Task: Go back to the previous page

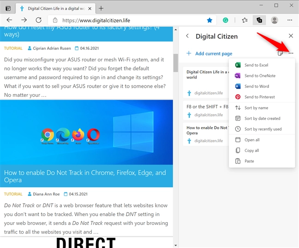Action: [9, 20]
